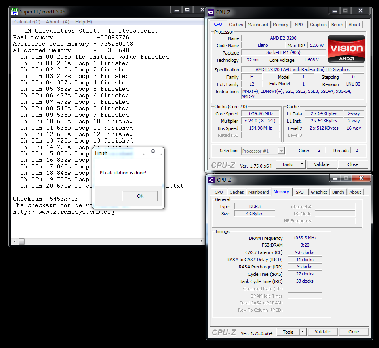Open SPD tab in top CPU-Z window
The width and height of the screenshot is (379, 348).
299,25
